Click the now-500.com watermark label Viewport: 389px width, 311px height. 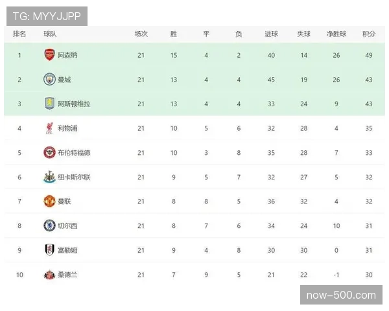pos(340,295)
